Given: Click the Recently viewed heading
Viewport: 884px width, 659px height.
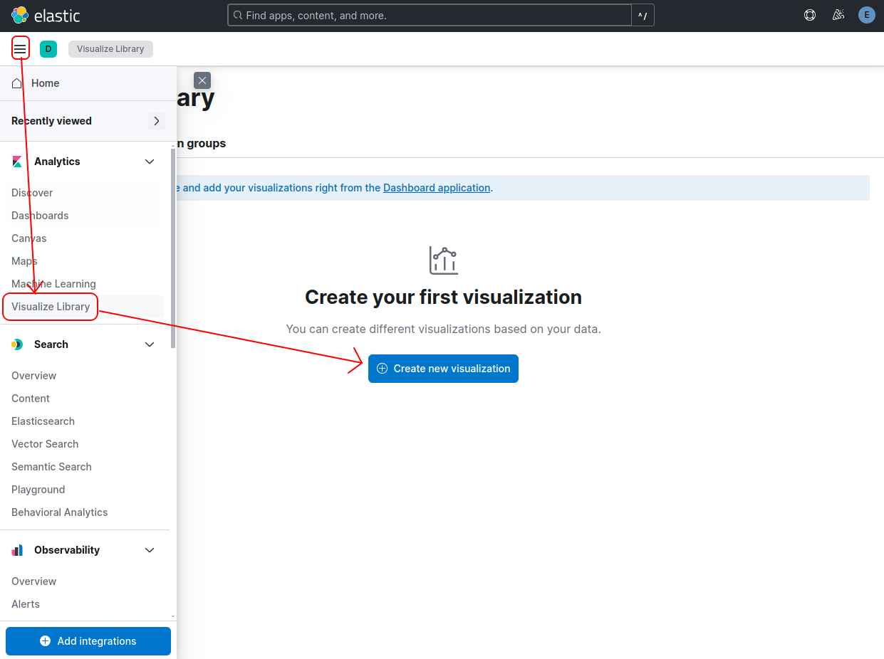Looking at the screenshot, I should pos(51,121).
